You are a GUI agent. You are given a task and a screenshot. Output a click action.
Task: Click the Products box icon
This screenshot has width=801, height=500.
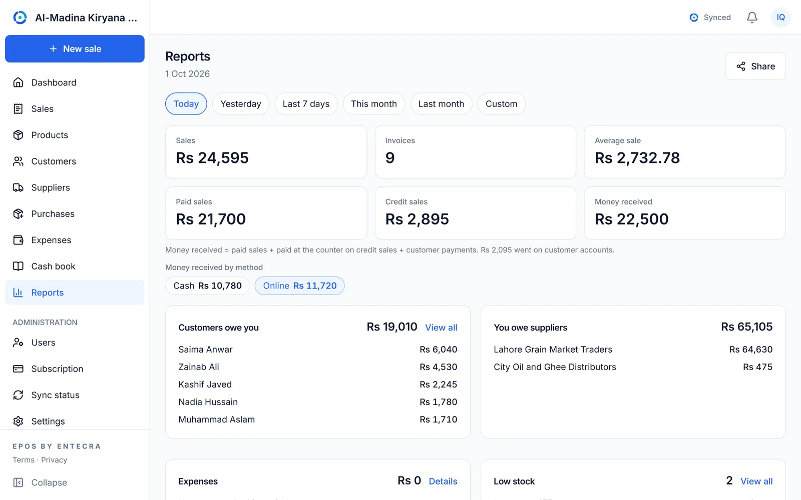pos(18,135)
